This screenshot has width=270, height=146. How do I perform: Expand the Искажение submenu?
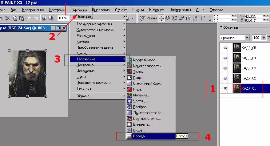click(x=97, y=71)
